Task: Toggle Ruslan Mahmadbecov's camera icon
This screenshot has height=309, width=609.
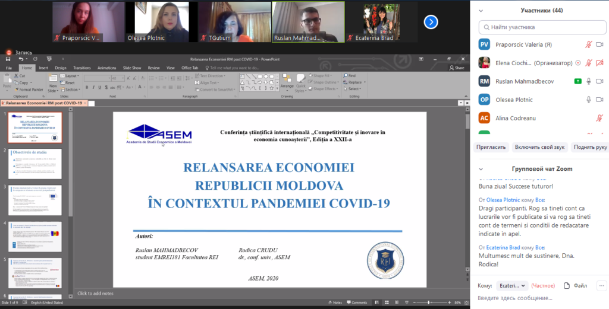Action: (599, 81)
